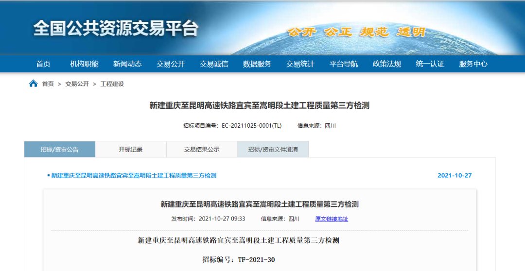Switch to 交易结果公示 tab

[202, 149]
